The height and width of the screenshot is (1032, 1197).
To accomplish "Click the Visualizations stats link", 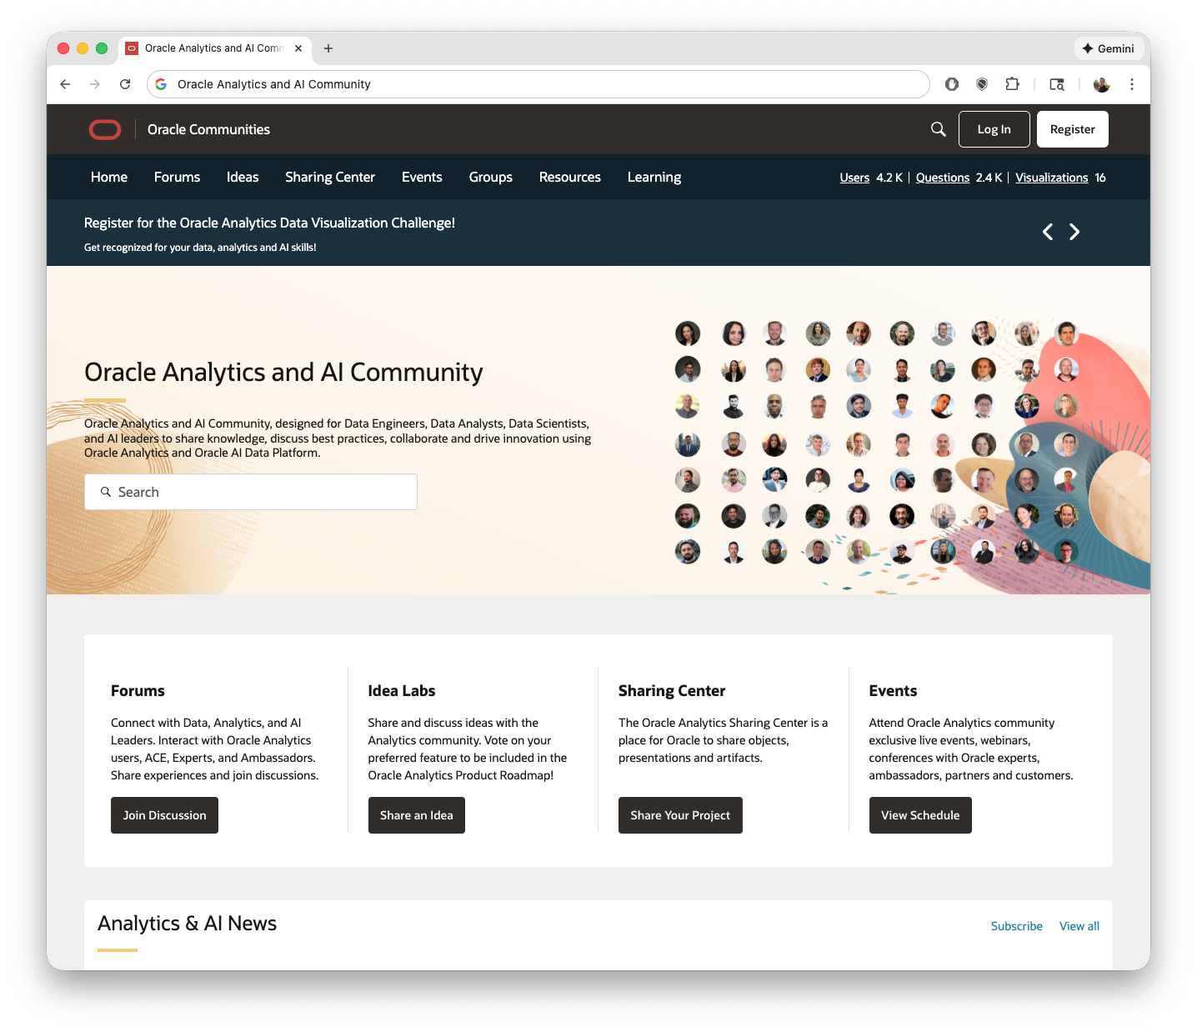I will click(x=1052, y=178).
